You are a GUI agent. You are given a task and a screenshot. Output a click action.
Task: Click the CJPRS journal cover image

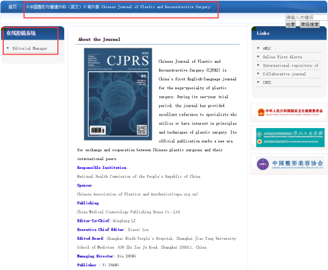click(x=118, y=94)
